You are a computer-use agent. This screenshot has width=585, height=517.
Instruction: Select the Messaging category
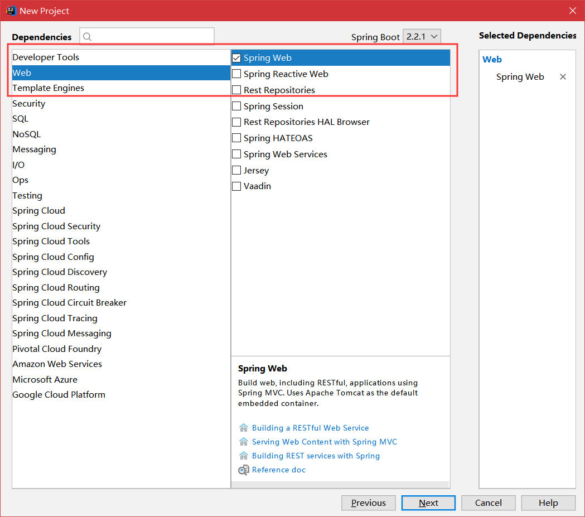[121, 149]
